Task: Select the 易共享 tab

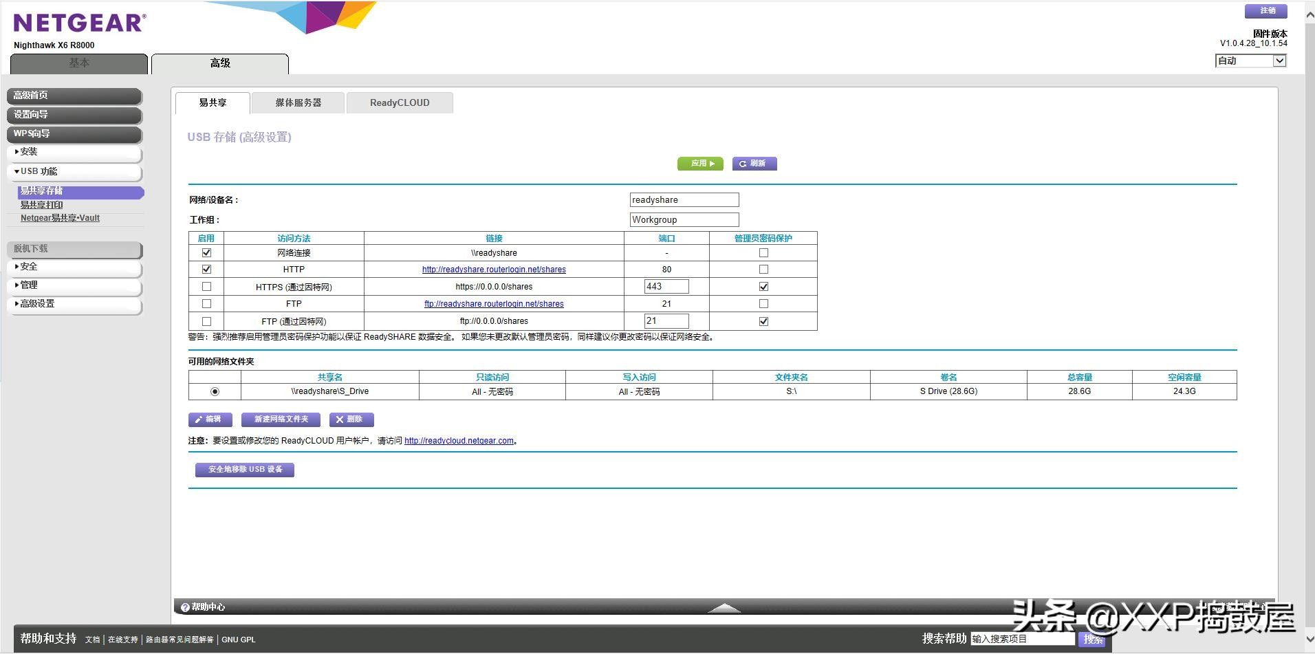Action: pos(213,103)
